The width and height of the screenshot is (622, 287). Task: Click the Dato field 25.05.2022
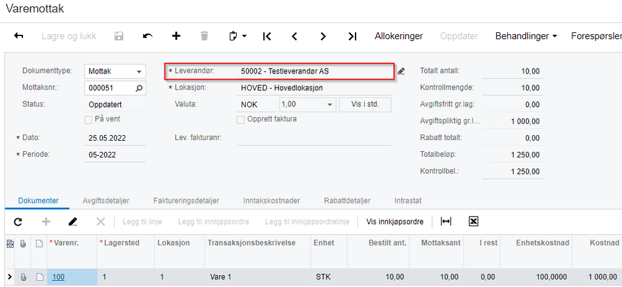[115, 138]
